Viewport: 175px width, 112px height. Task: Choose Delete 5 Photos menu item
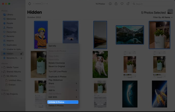tap(63, 106)
